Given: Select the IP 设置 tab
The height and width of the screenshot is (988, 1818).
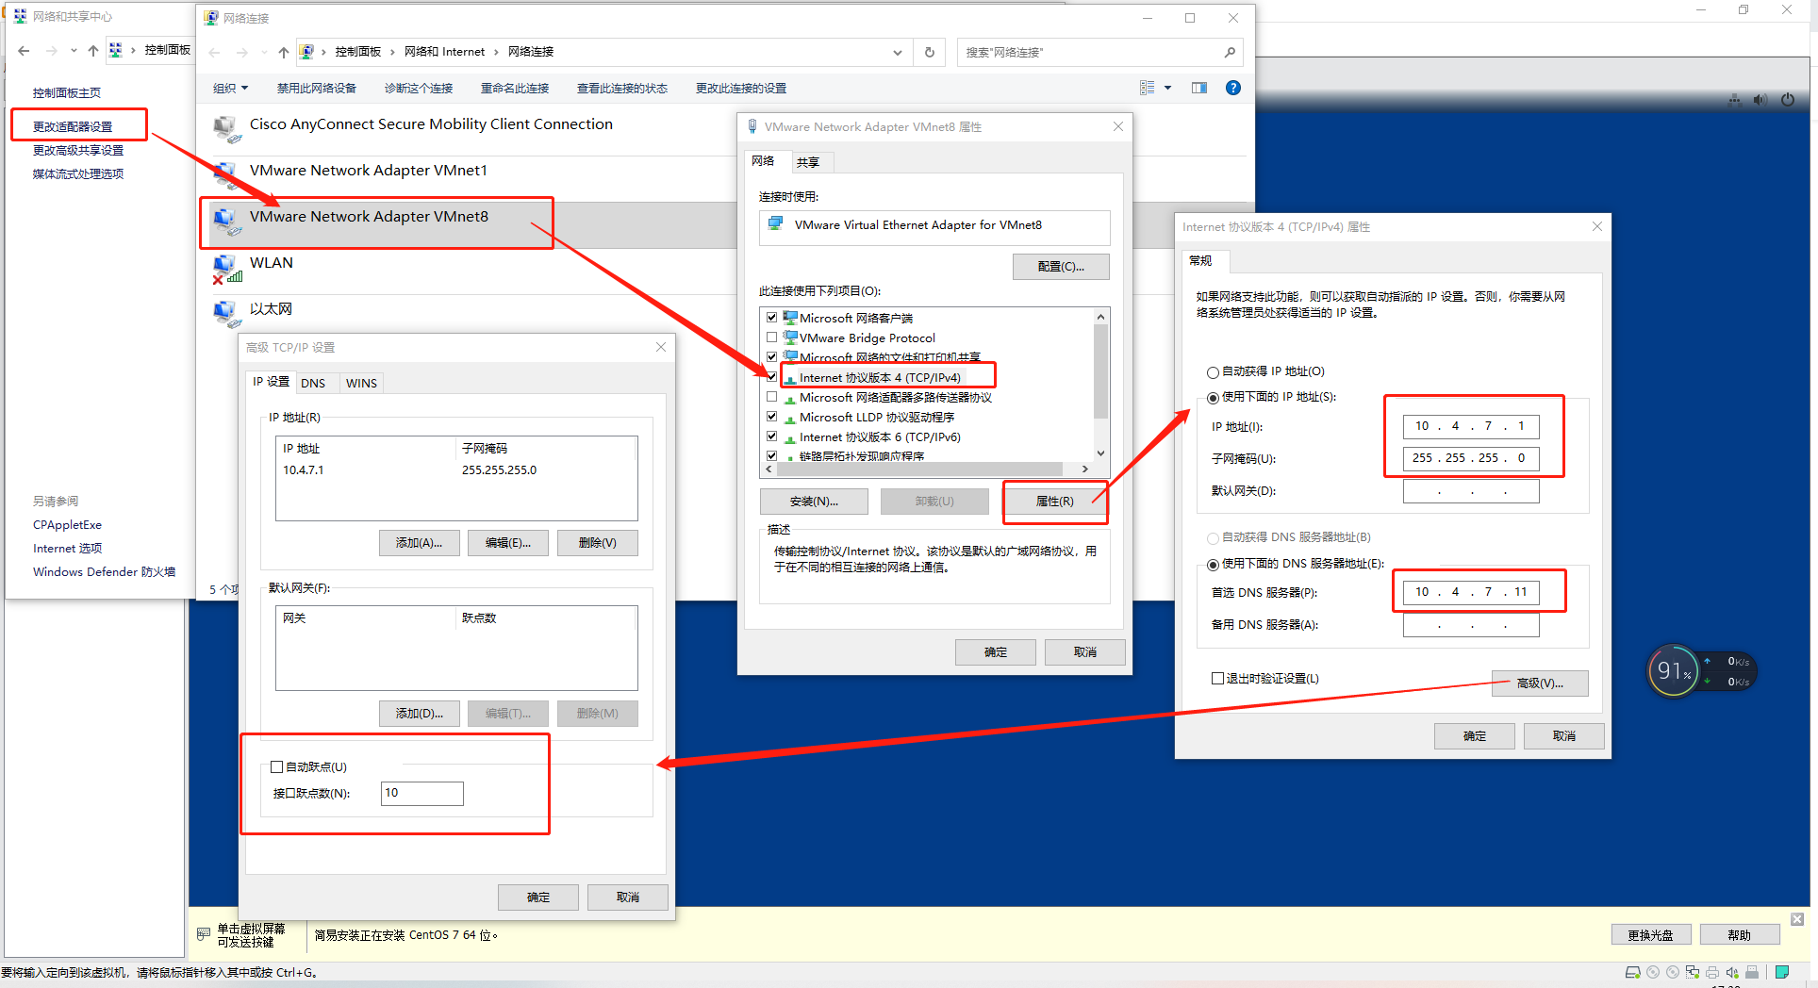Looking at the screenshot, I should tap(271, 382).
